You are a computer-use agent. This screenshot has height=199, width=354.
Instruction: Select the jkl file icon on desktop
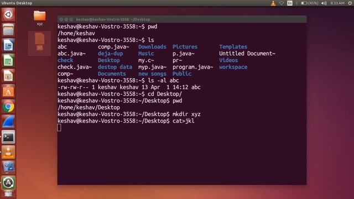[39, 43]
